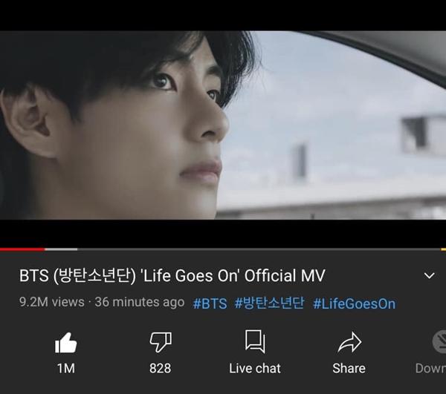Open the #LifeGoesOn hashtag link

coord(354,303)
